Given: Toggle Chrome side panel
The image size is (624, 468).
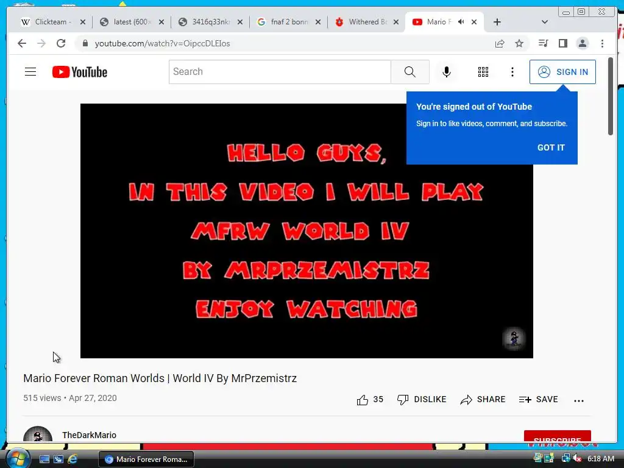Looking at the screenshot, I should [562, 43].
